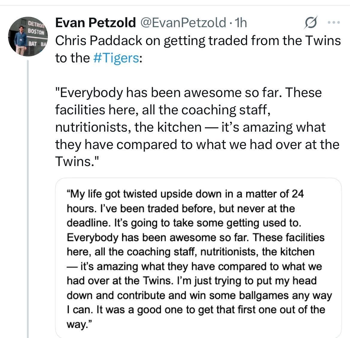Visit the @EvanPetzold handle link
The width and height of the screenshot is (350, 338).
[183, 23]
